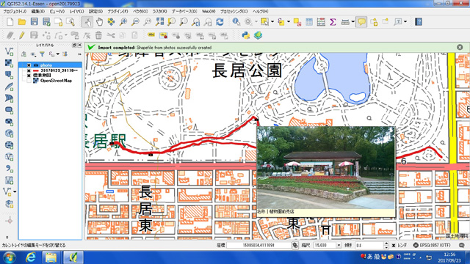Open the プロジェクト menu
The height and width of the screenshot is (264, 470).
pyautogui.click(x=15, y=12)
